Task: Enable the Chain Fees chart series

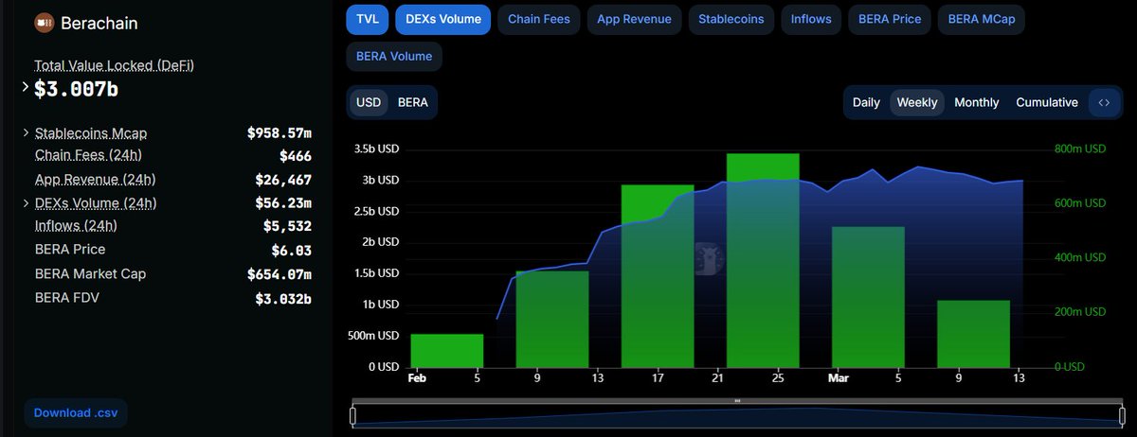Action: [x=538, y=19]
